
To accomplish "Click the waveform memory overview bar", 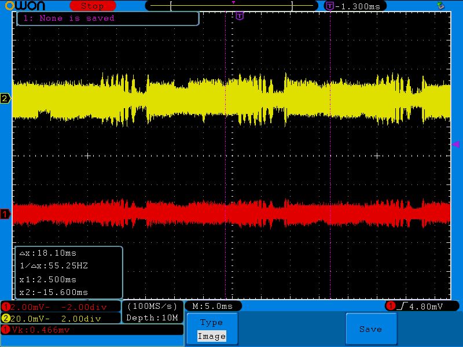I will point(233,6).
